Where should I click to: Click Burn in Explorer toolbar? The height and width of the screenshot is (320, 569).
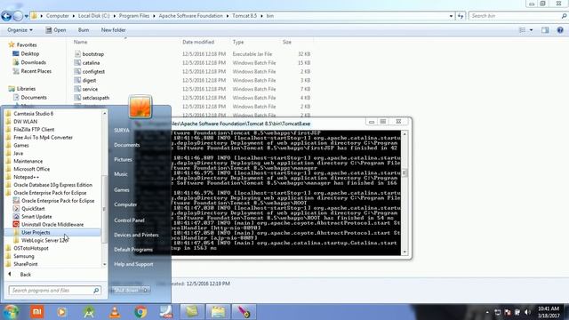pyautogui.click(x=84, y=30)
